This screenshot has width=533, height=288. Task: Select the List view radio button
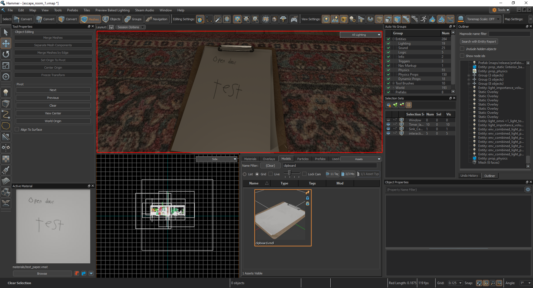coord(245,174)
